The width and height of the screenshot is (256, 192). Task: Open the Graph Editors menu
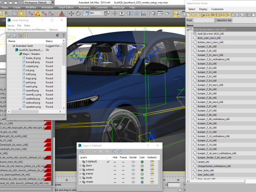pos(66,7)
